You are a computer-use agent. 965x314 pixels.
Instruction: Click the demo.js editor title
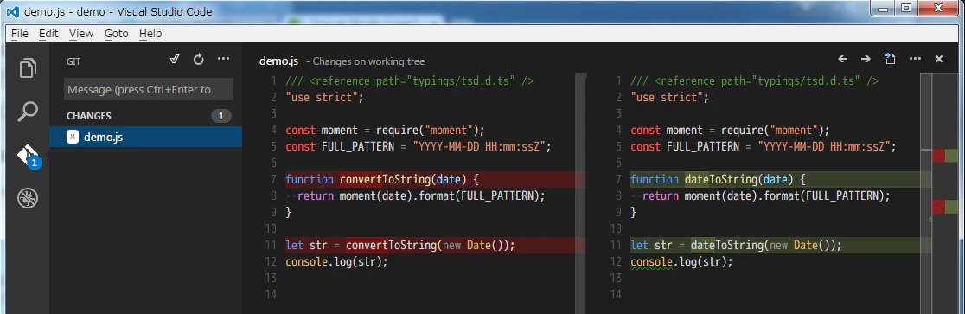coord(278,61)
